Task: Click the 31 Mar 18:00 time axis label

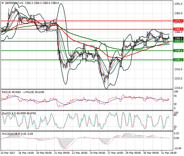Action: click(169, 153)
